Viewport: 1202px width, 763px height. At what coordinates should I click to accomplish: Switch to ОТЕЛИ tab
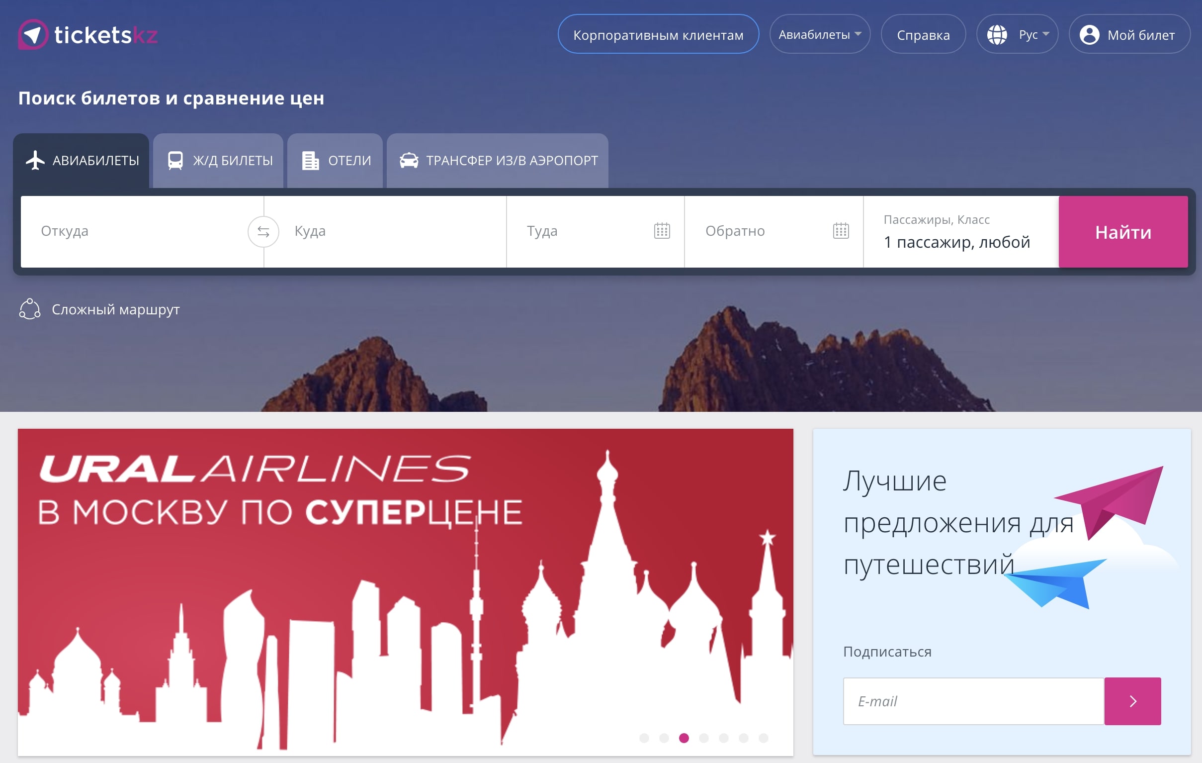tap(335, 160)
